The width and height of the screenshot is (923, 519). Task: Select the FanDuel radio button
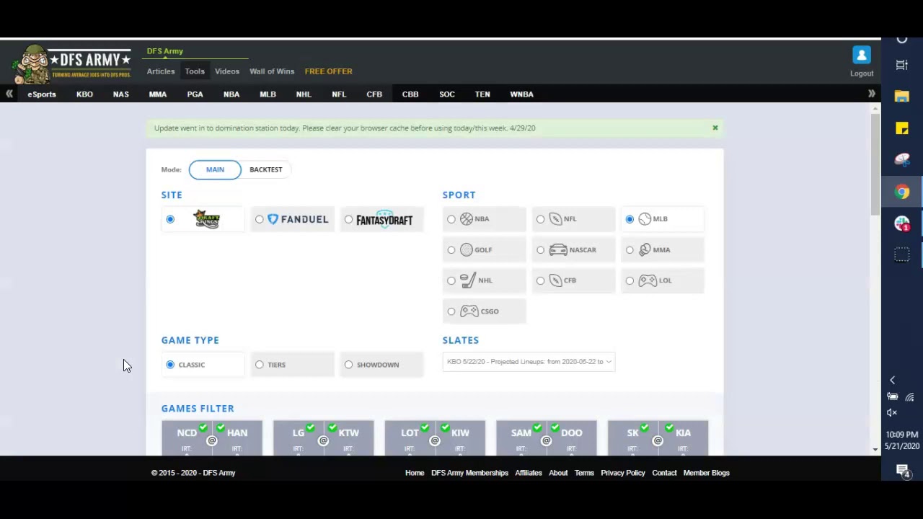pyautogui.click(x=260, y=219)
